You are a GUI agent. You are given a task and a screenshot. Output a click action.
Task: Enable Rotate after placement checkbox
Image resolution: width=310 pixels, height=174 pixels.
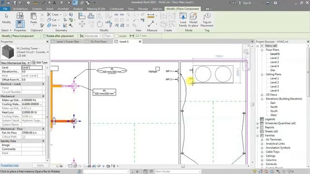pyautogui.click(x=44, y=36)
